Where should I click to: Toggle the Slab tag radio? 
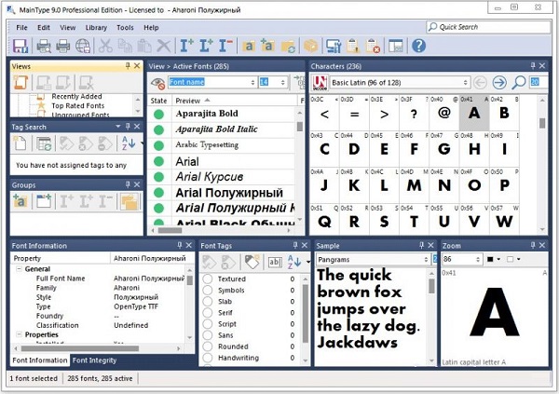tap(208, 301)
